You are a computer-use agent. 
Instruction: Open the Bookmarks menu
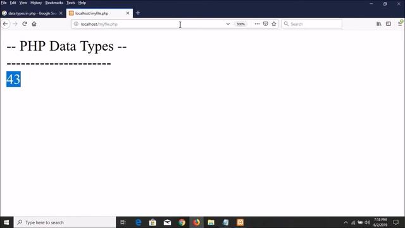pyautogui.click(x=54, y=3)
